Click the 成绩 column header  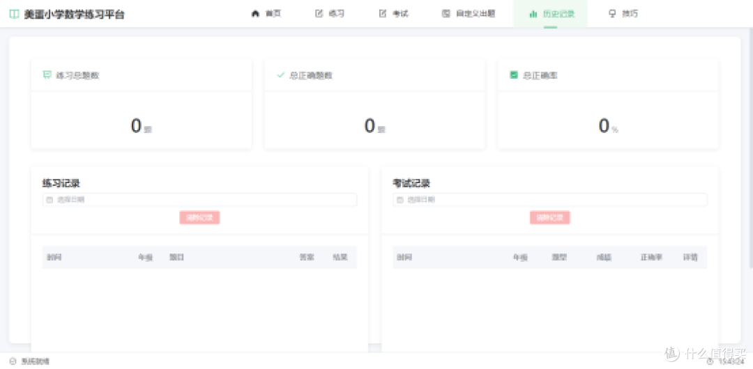(x=604, y=258)
